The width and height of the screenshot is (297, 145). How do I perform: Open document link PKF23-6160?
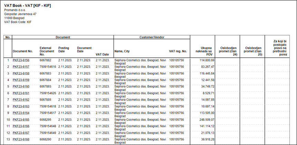tap(21, 87)
